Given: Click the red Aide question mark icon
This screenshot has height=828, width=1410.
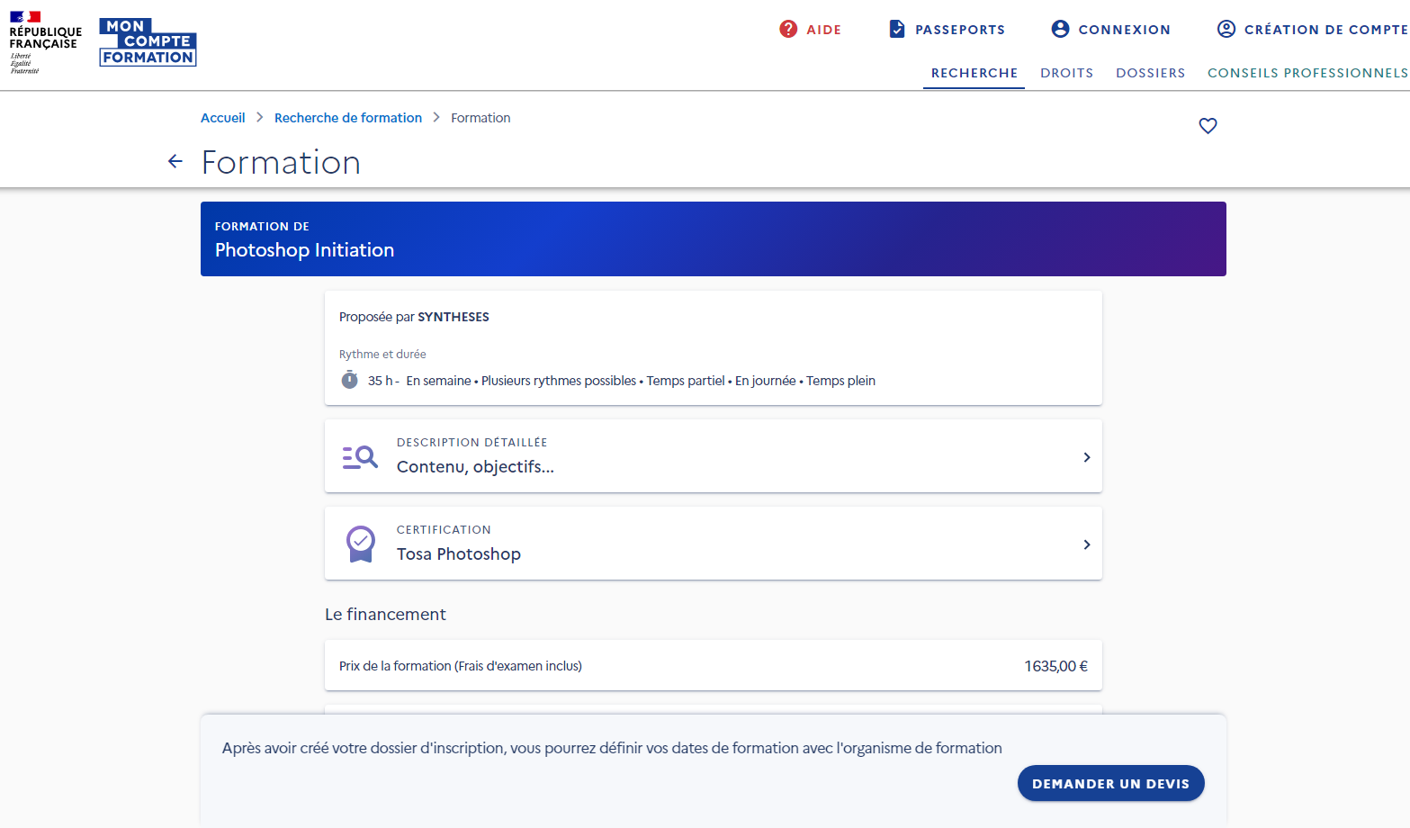Looking at the screenshot, I should (788, 29).
